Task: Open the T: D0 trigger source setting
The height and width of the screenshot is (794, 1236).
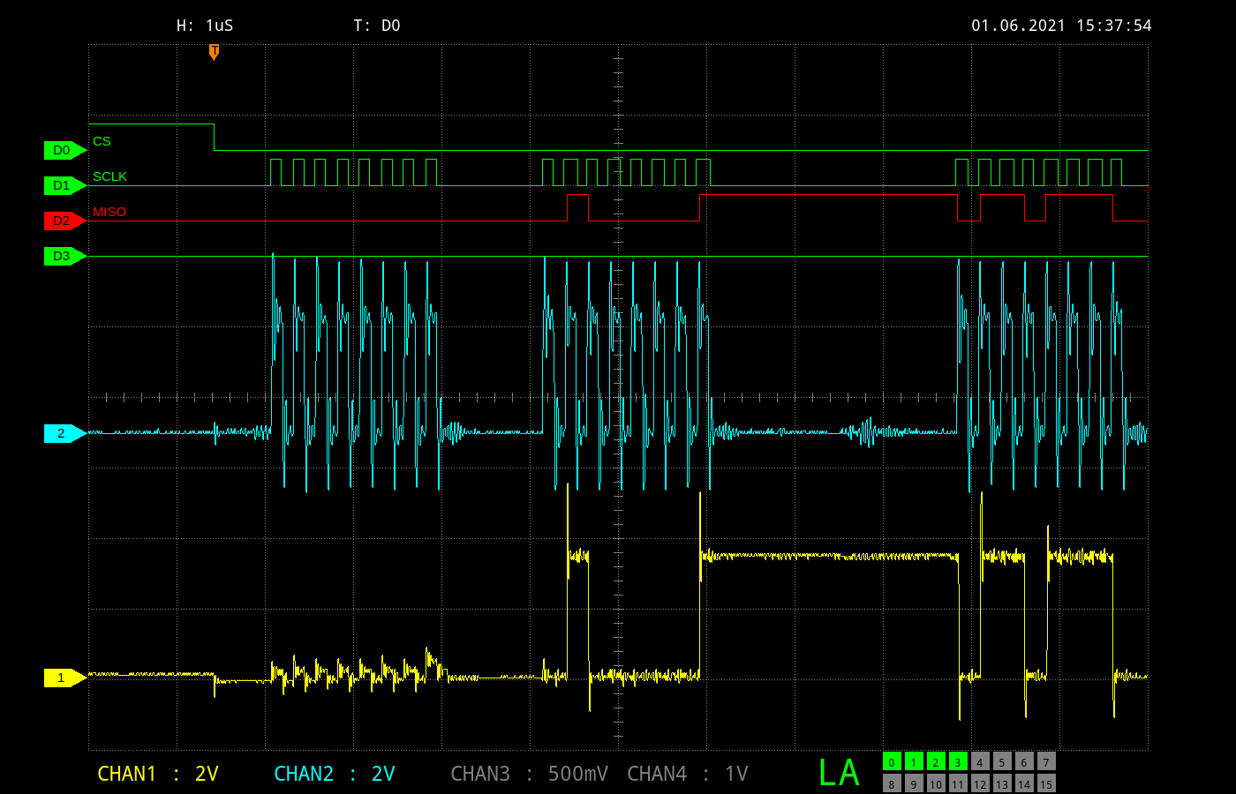Action: click(377, 26)
